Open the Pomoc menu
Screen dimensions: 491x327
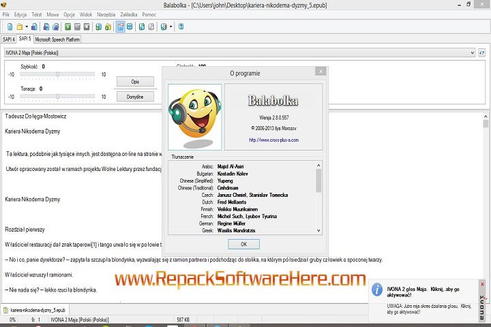149,14
